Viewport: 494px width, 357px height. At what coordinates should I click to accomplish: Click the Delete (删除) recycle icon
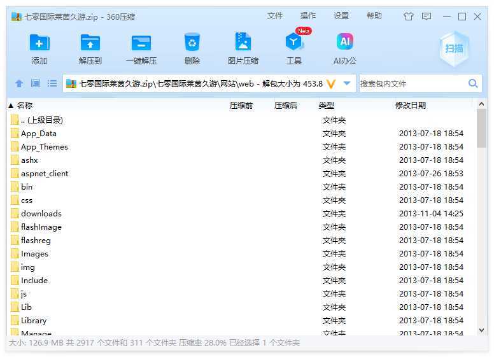[x=192, y=43]
